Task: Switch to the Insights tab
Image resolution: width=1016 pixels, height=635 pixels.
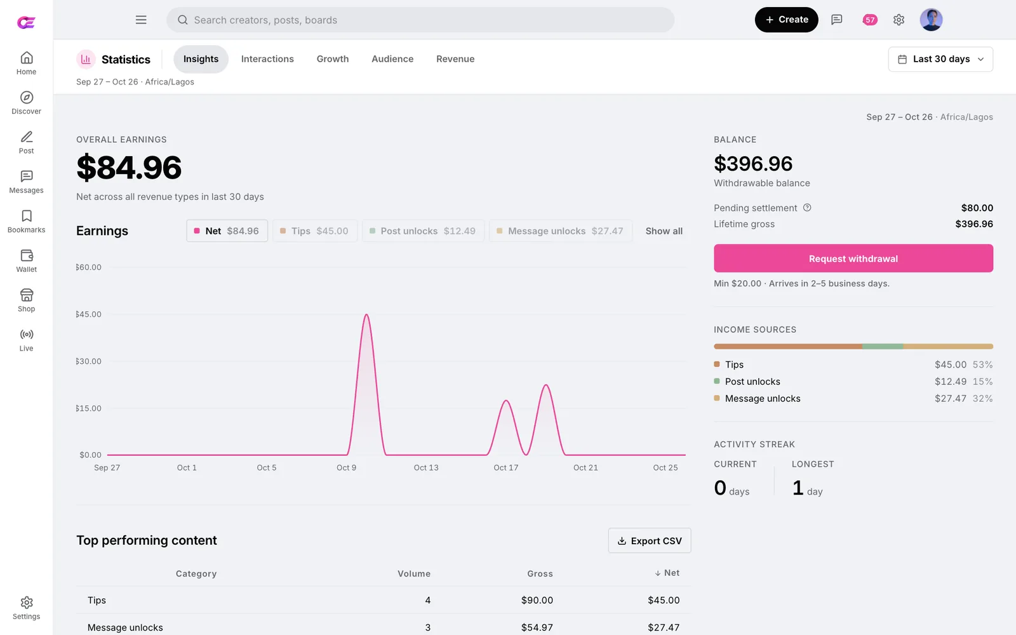Action: (201, 59)
